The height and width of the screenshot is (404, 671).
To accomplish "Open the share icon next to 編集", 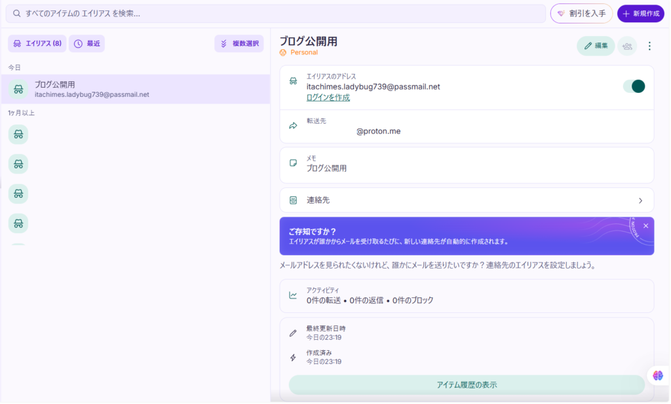I will tap(626, 46).
